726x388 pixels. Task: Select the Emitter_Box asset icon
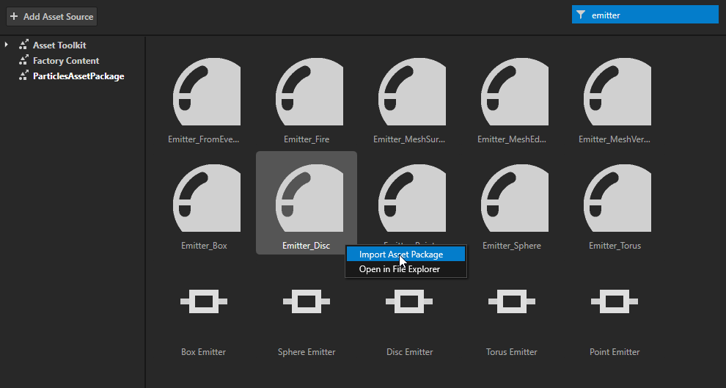click(207, 198)
